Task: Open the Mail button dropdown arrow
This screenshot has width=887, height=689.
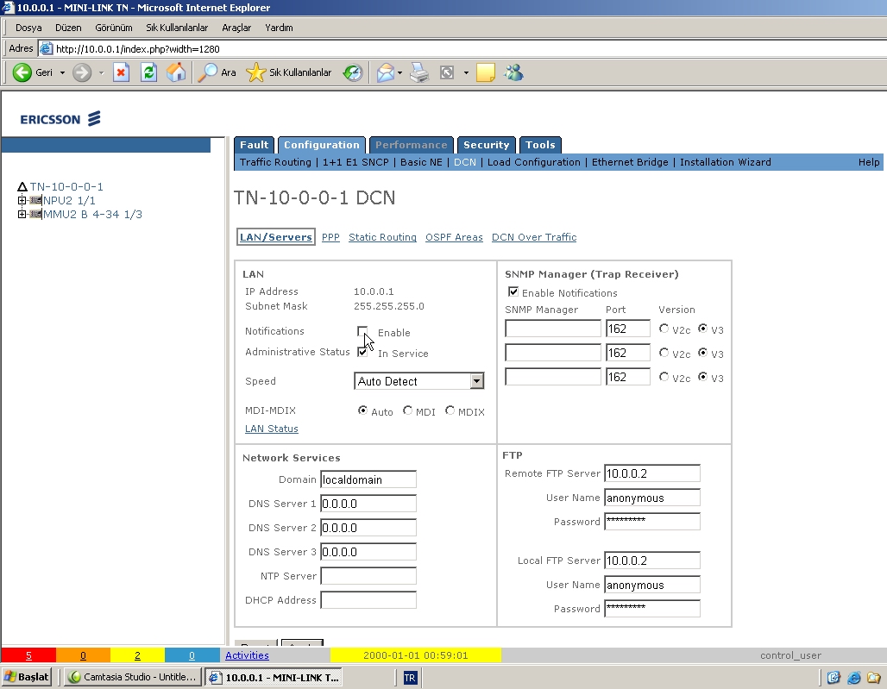Action: coord(400,73)
